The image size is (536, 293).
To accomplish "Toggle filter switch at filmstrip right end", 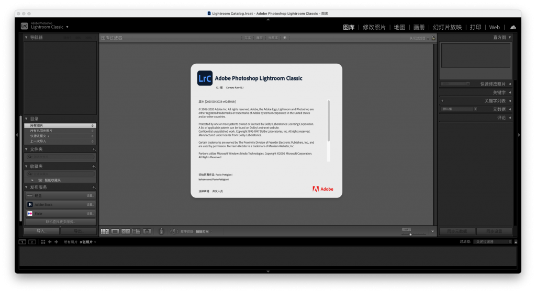I will click(516, 242).
